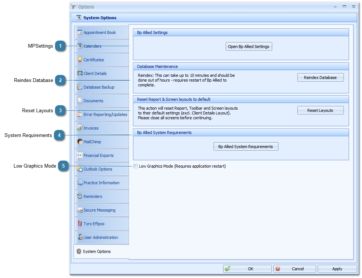The width and height of the screenshot is (362, 278).
Task: Click the Client Details people icon
Action: pyautogui.click(x=80, y=73)
